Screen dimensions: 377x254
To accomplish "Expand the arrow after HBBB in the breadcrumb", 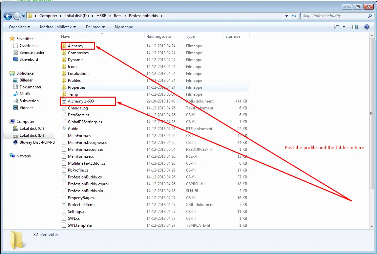I will coord(110,16).
